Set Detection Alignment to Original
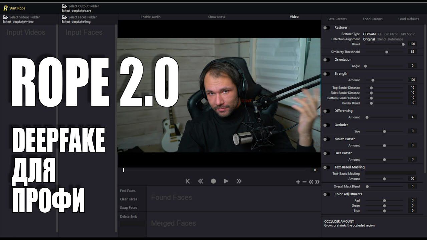 click(369, 39)
